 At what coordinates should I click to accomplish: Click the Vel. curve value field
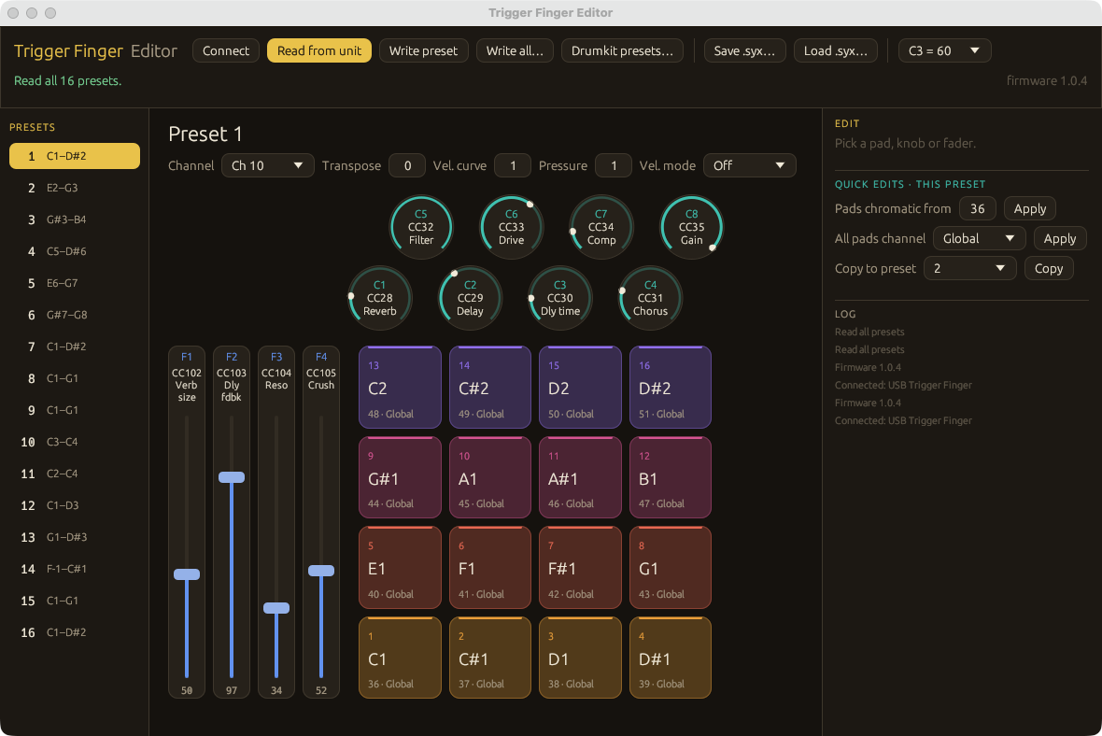513,166
